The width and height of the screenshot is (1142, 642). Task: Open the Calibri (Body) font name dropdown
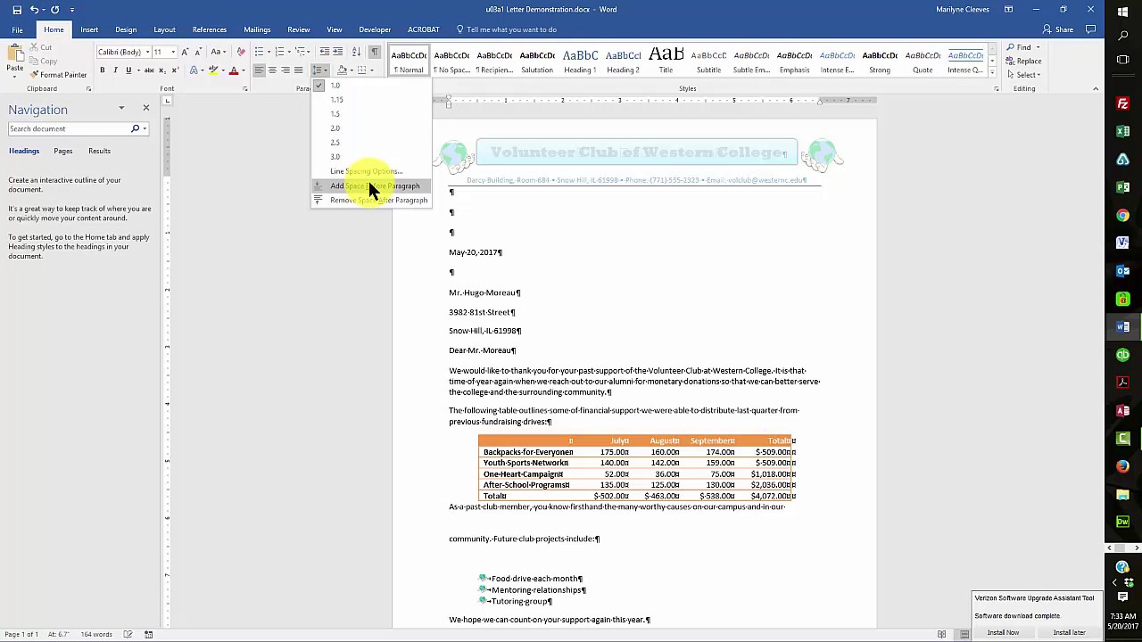(x=147, y=52)
